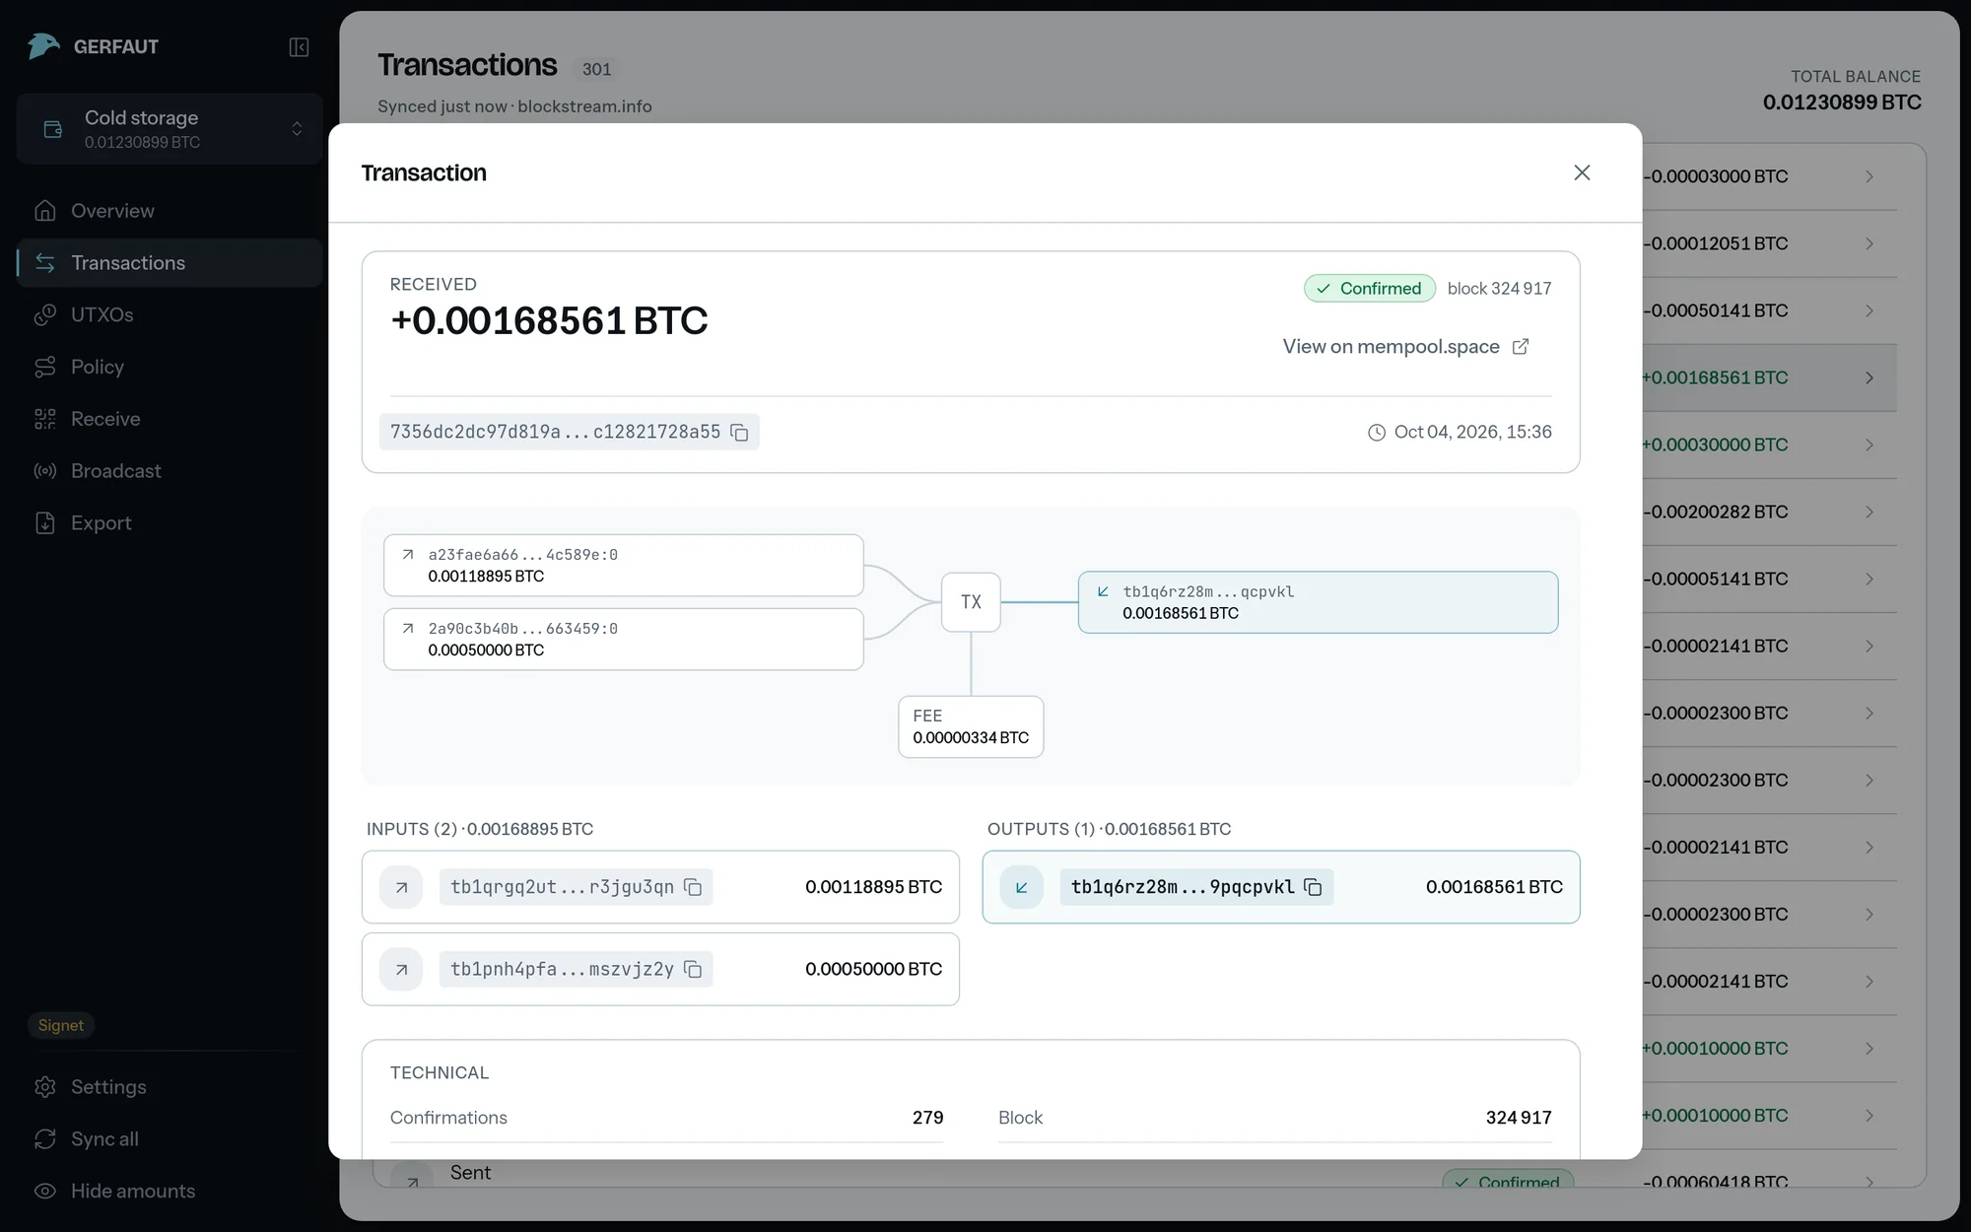Click the FEE box in diagram
Viewport: 1971px width, 1232px height.
tap(971, 727)
